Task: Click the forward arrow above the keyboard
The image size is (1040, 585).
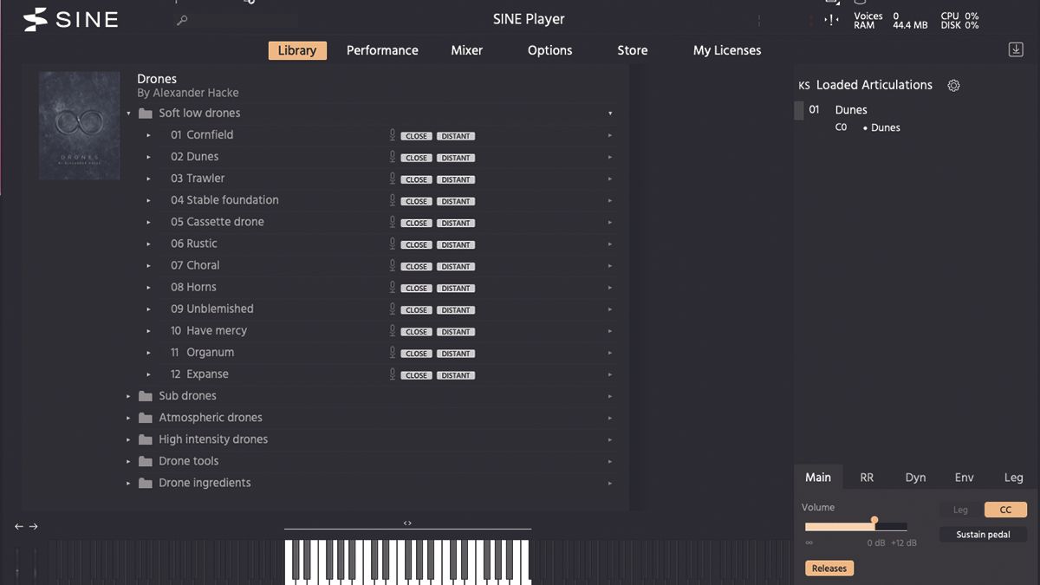Action: pos(34,526)
